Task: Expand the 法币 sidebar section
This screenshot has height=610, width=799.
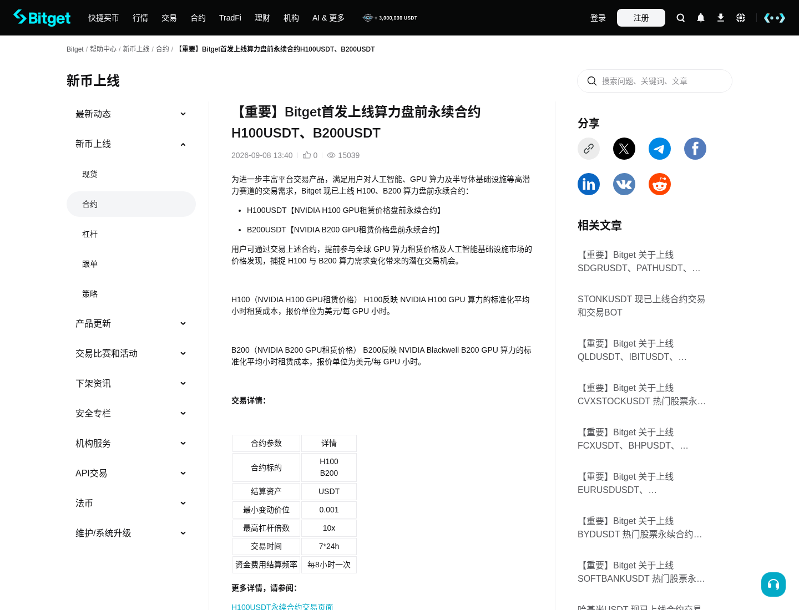Action: tap(131, 503)
